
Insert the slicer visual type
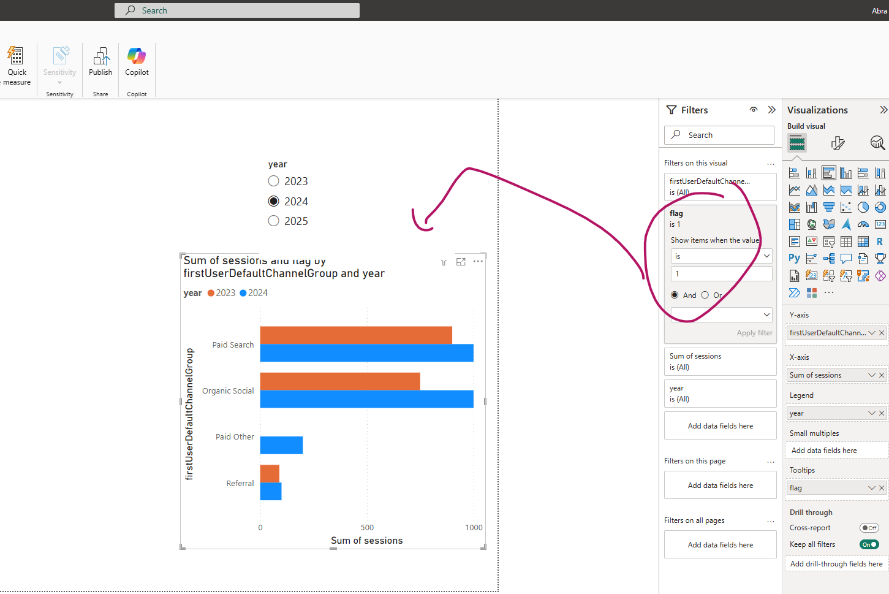pos(829,242)
